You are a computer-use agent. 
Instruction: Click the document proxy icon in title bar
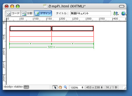pyautogui.click(x=45, y=6)
